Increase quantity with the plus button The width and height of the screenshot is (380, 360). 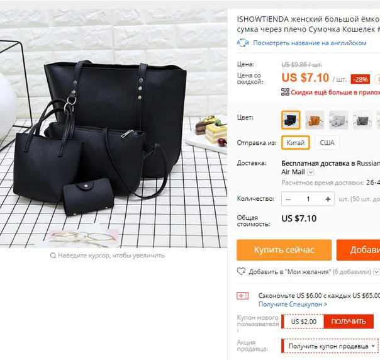pos(328,200)
